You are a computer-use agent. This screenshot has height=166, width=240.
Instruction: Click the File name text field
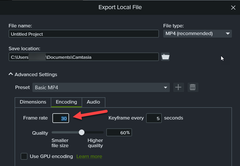click(84, 34)
